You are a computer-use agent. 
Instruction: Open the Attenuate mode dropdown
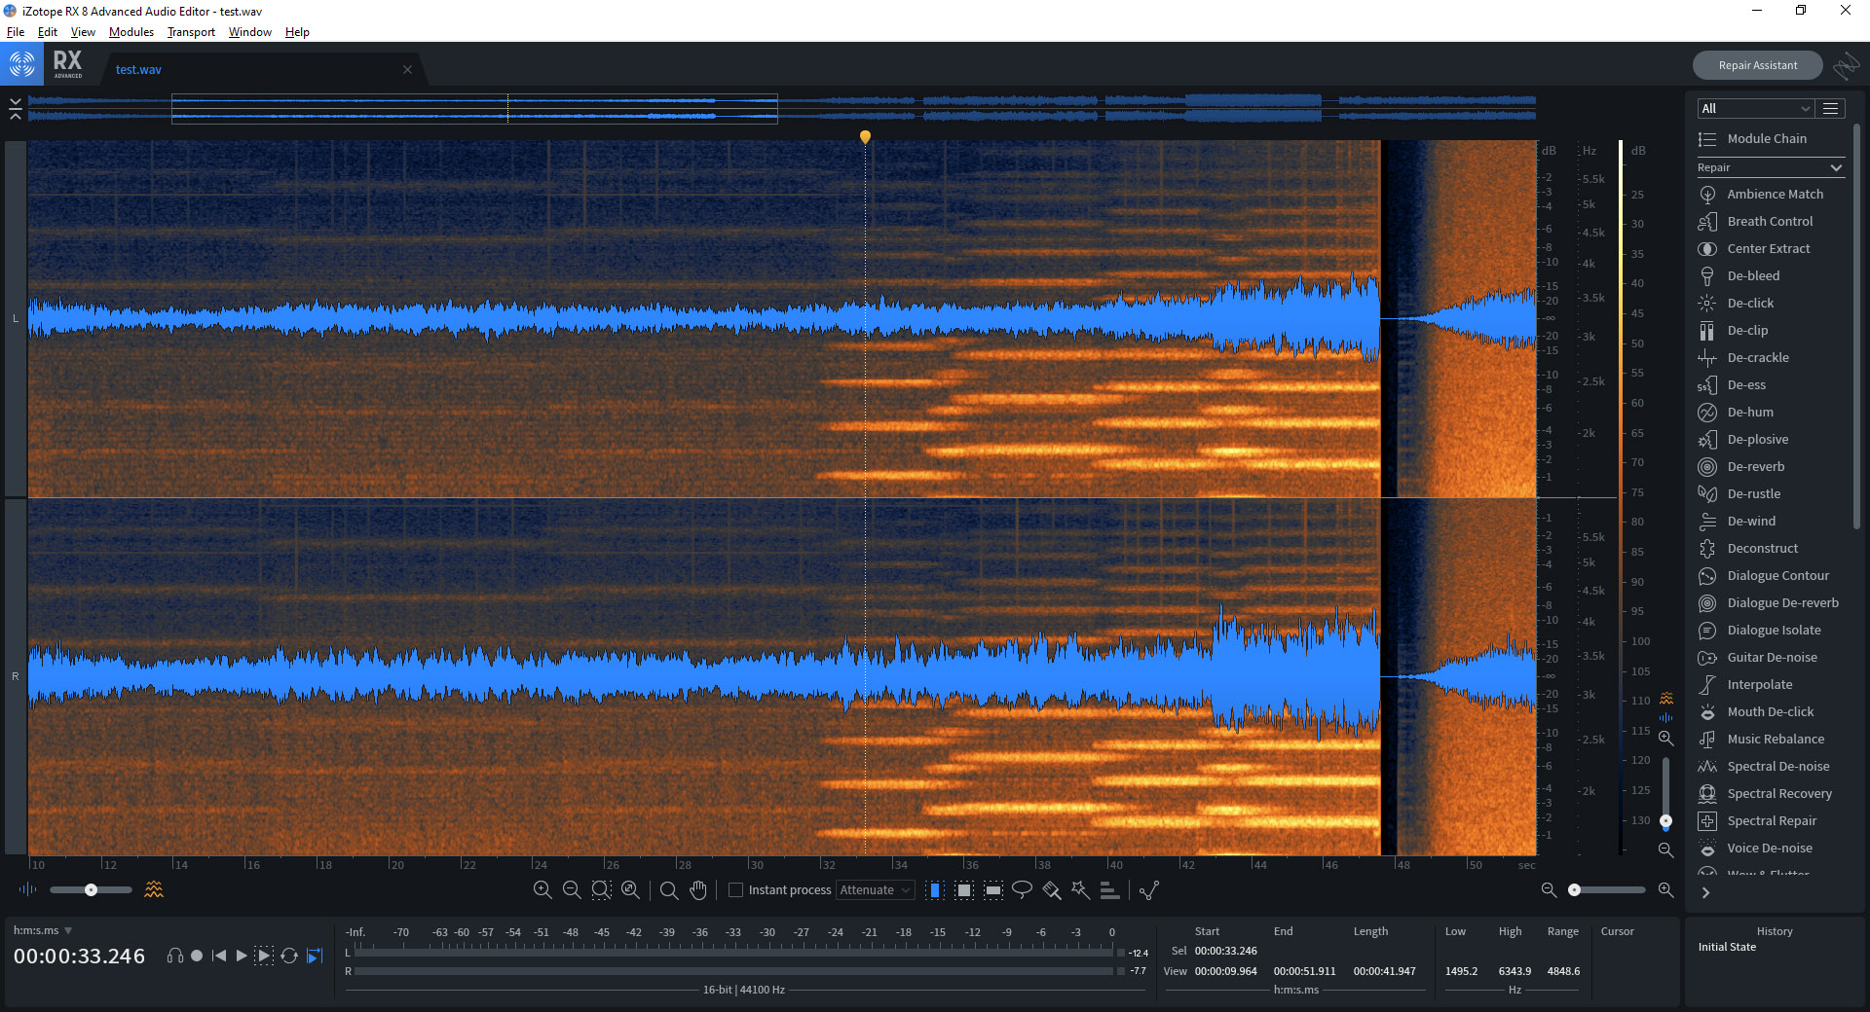[875, 889]
